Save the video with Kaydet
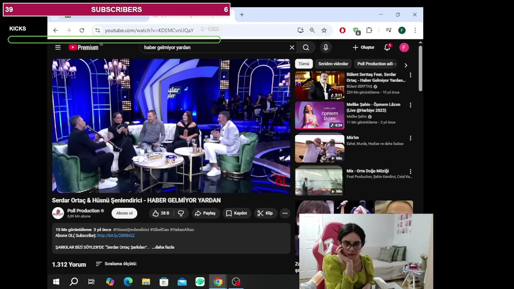Screen dimensions: 514x289 click(x=236, y=213)
